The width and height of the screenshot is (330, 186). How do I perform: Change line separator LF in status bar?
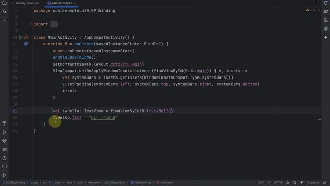[269, 182]
